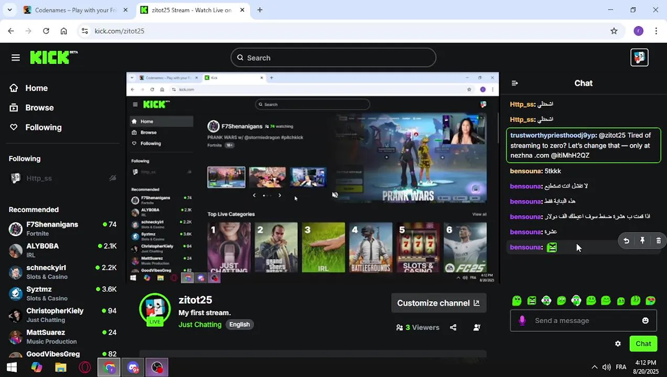This screenshot has width=667, height=377.
Task: Insert the heart-eyes quick emote
Action: click(x=650, y=301)
